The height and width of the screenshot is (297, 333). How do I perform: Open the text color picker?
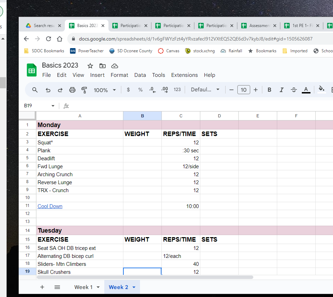click(x=306, y=90)
